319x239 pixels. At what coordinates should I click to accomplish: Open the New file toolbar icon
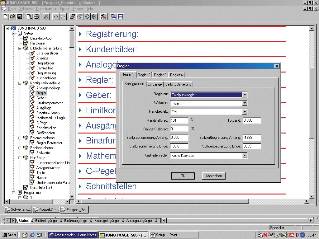[5, 17]
